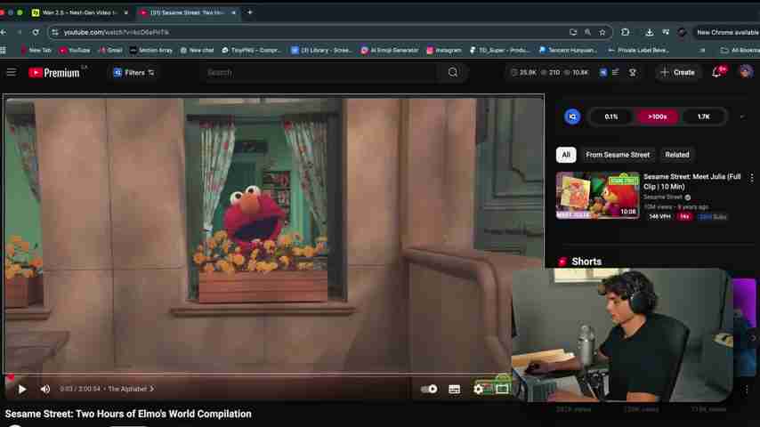
Task: Open the account avatar menu
Action: [746, 72]
